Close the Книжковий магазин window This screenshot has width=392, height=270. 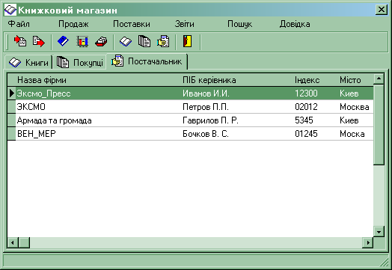click(x=382, y=10)
